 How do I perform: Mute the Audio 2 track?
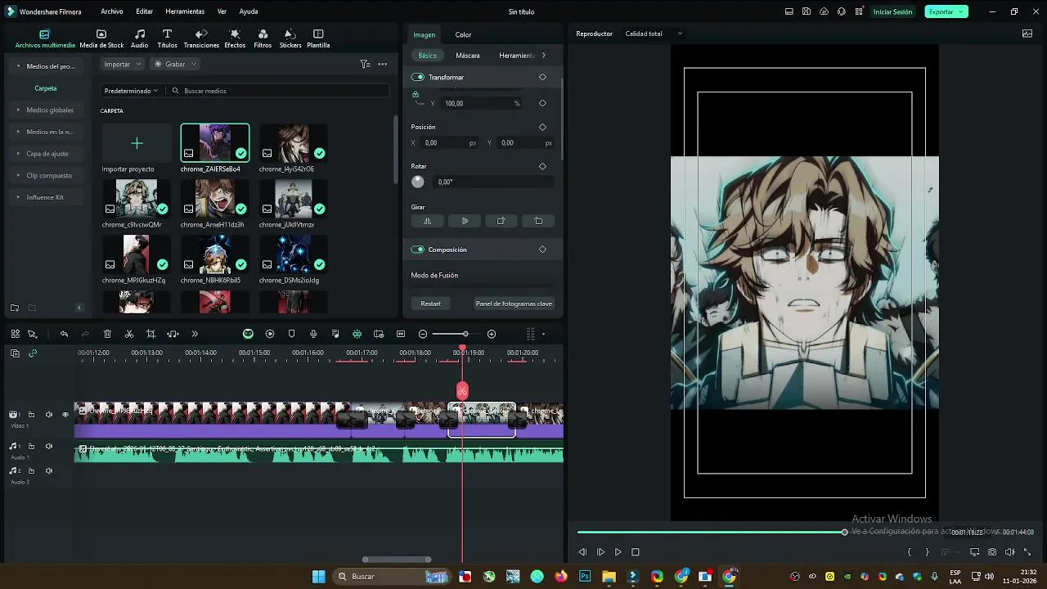49,471
